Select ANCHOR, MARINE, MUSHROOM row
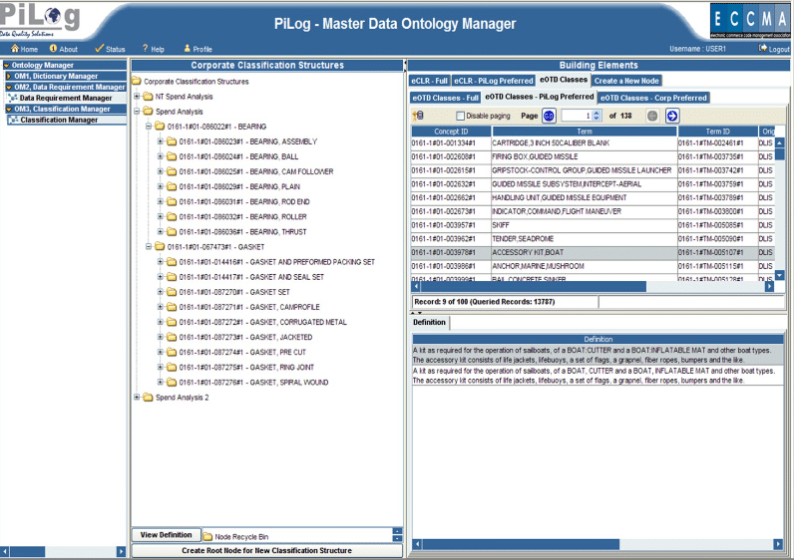The image size is (794, 560). (x=593, y=266)
